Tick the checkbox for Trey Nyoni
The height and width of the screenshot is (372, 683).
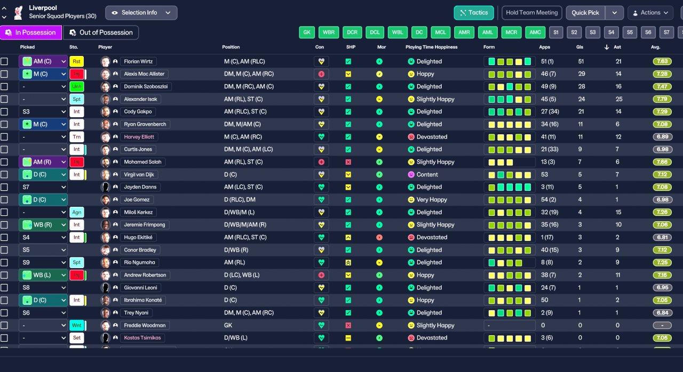(x=4, y=313)
